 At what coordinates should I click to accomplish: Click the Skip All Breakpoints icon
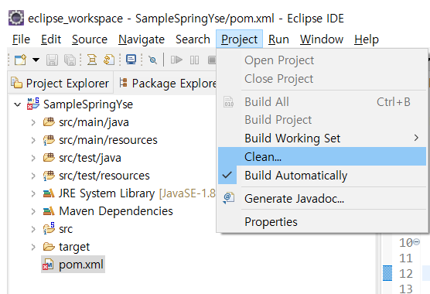[153, 60]
